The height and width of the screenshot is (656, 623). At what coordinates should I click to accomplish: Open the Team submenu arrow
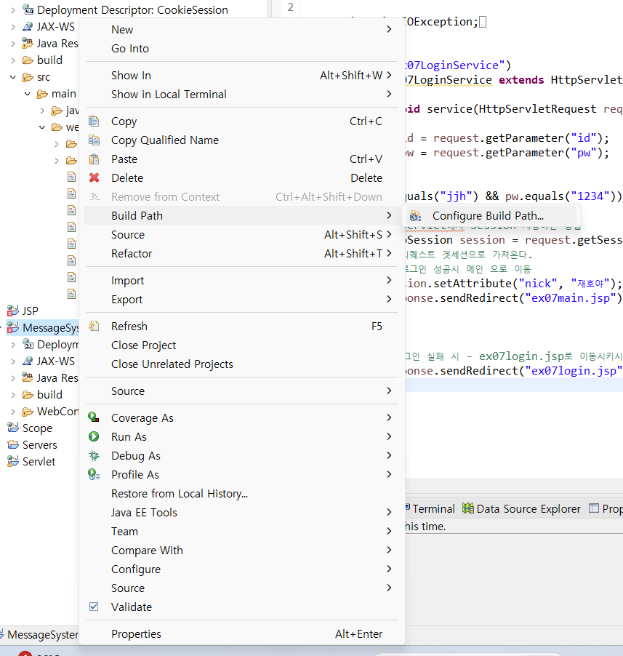coord(389,531)
